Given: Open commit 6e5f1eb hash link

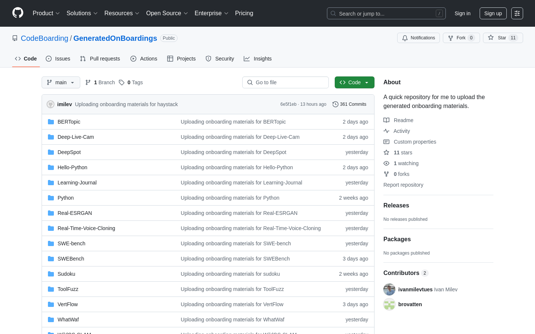Looking at the screenshot, I should (288, 104).
